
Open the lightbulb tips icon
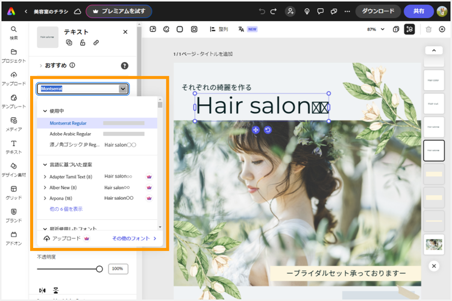click(307, 11)
